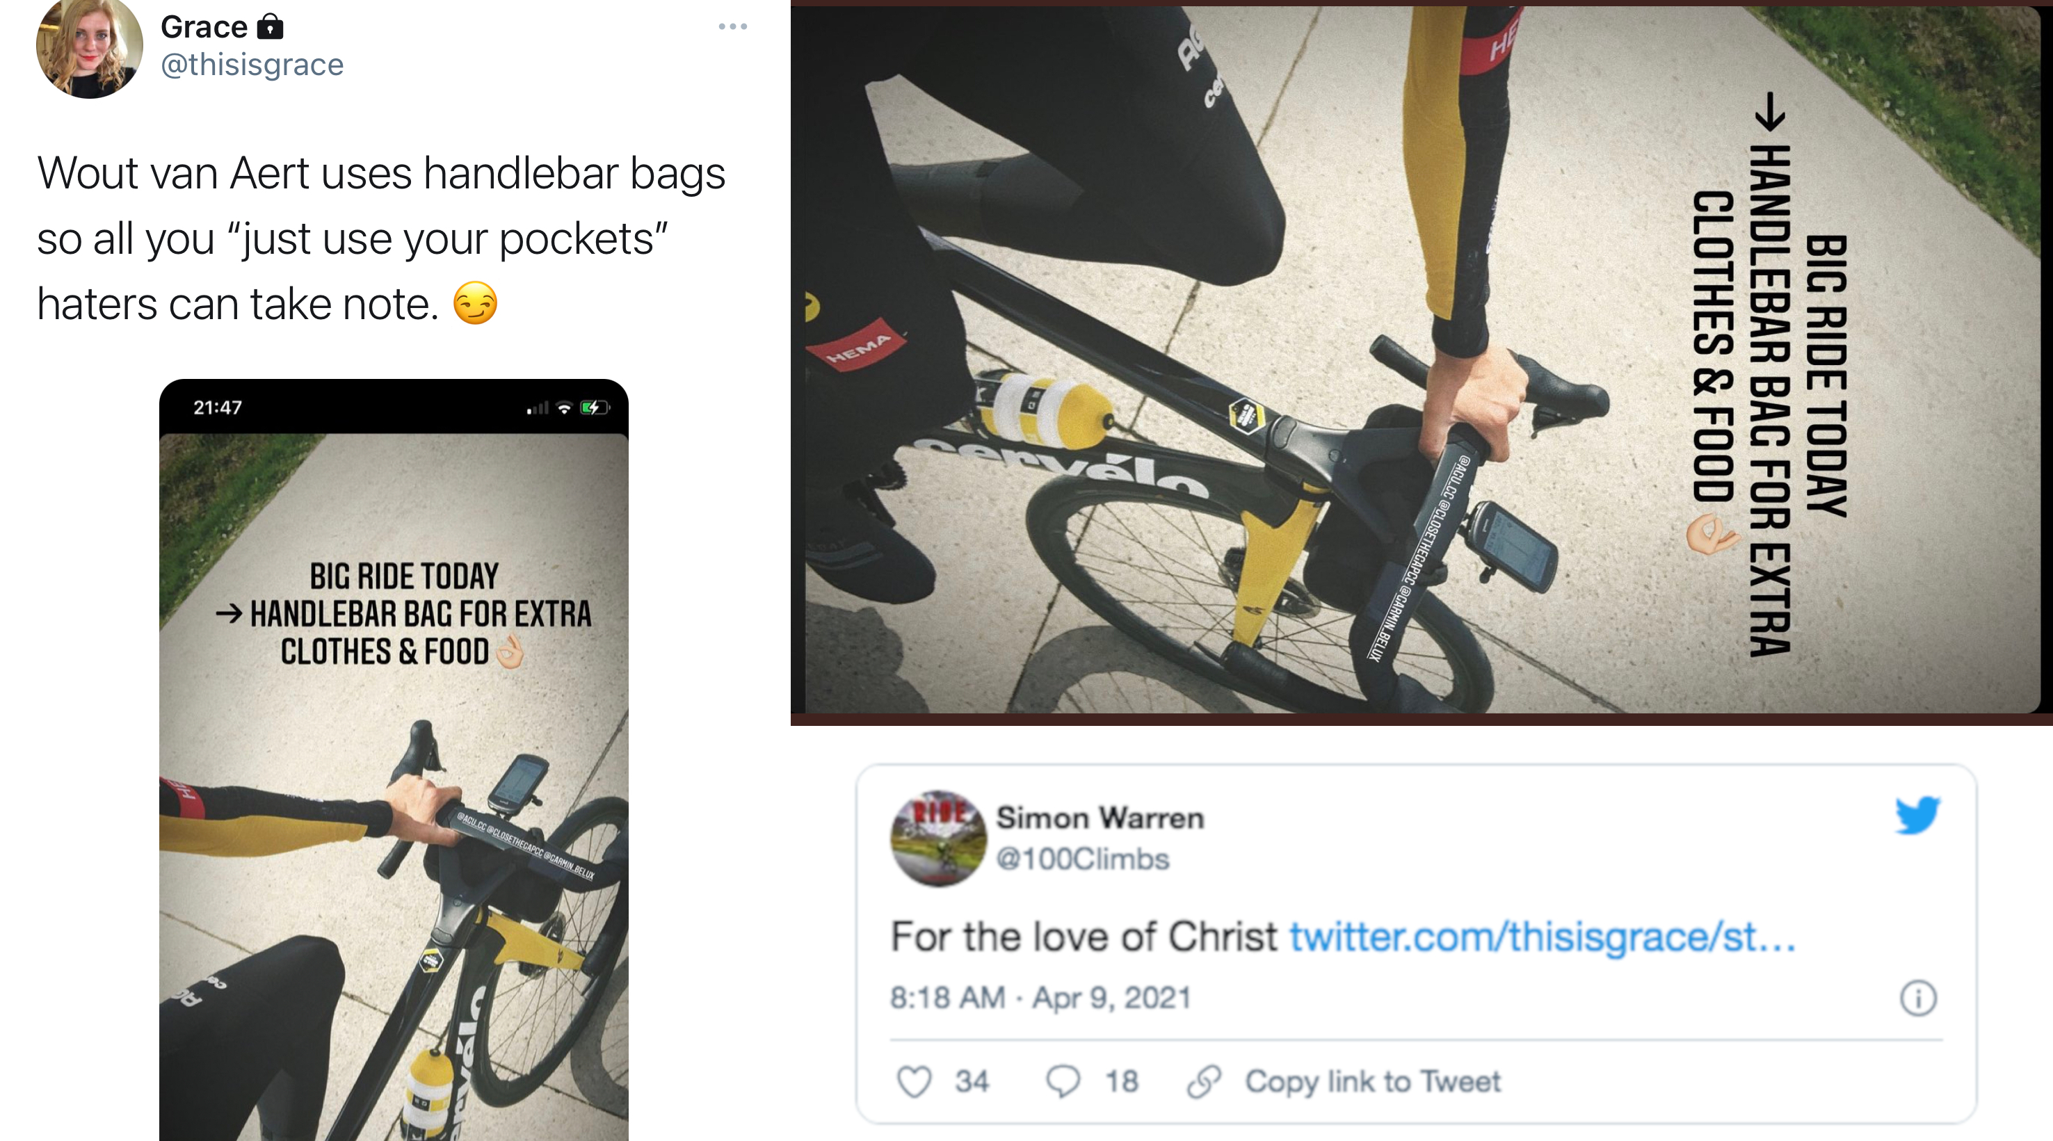2053x1141 pixels.
Task: Click the Grace display name
Action: click(204, 27)
